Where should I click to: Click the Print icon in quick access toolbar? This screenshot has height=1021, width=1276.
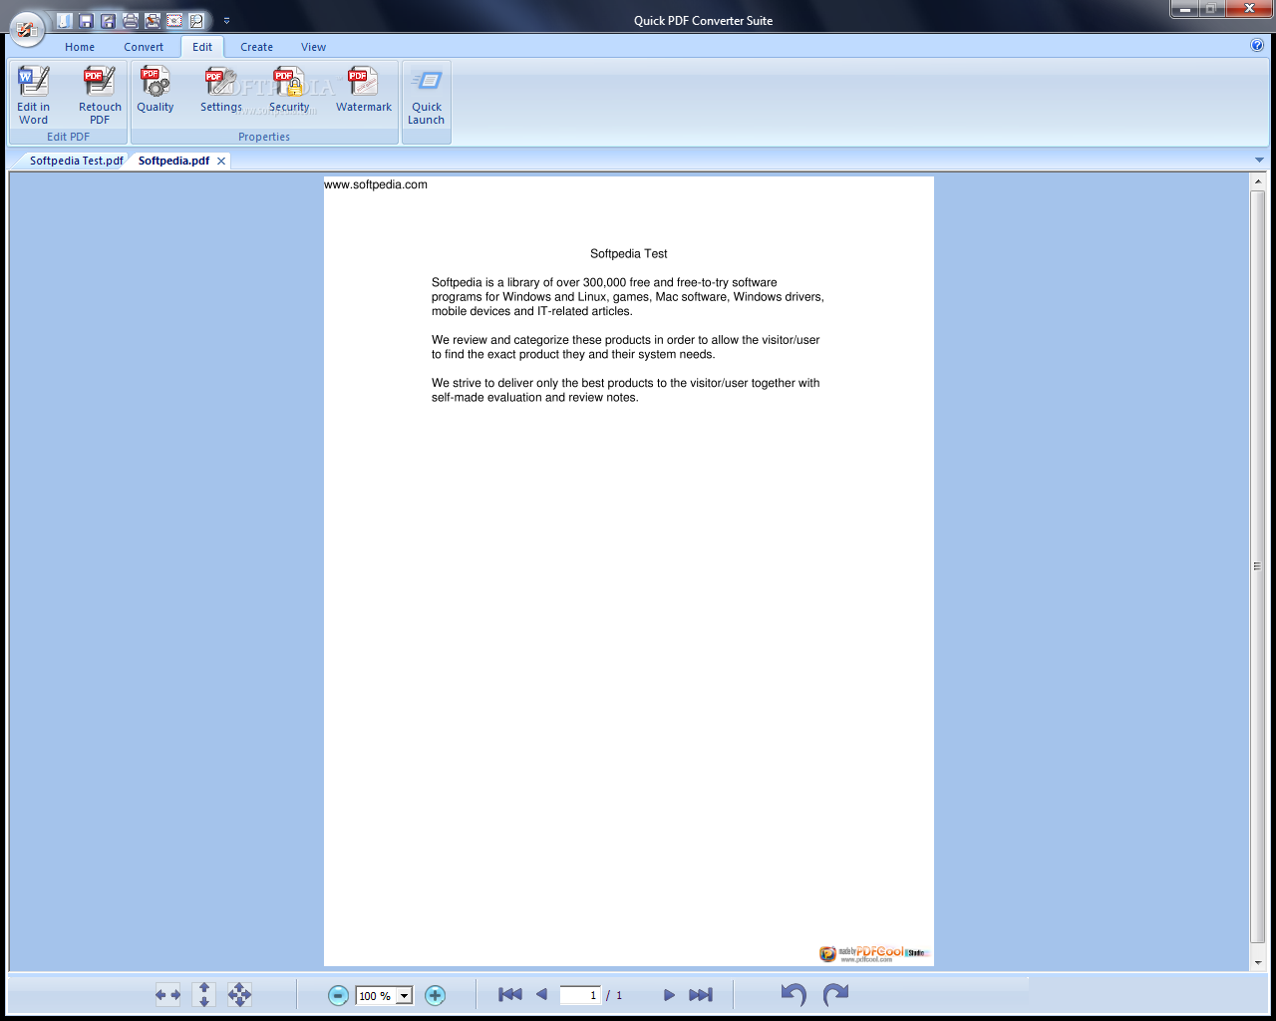(131, 20)
